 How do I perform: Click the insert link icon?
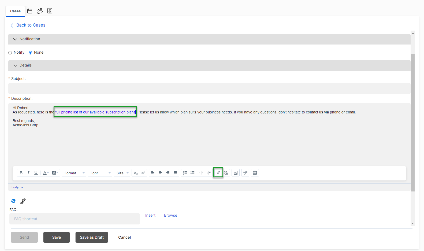click(x=218, y=173)
